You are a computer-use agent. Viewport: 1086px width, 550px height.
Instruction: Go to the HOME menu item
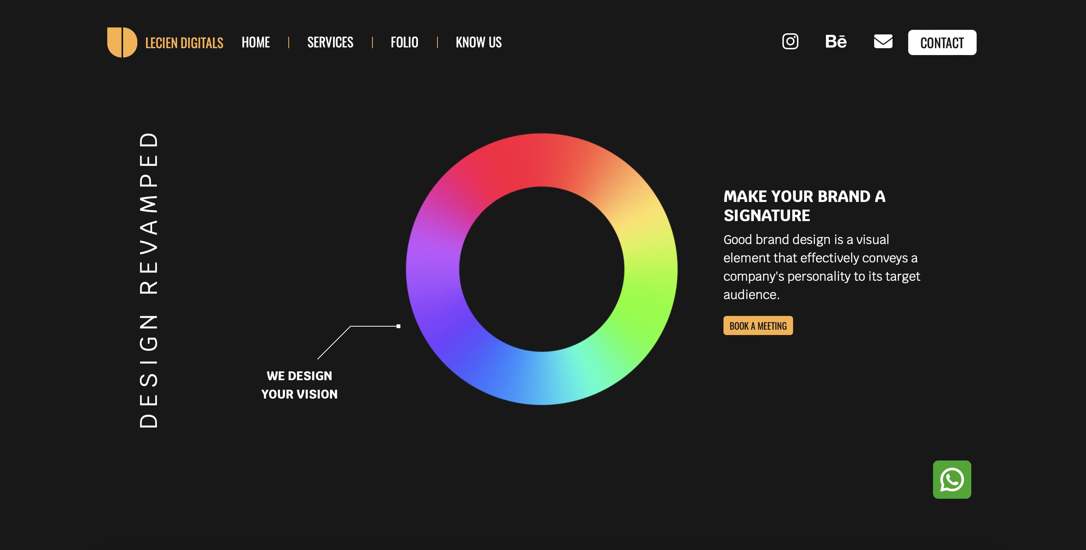pyautogui.click(x=255, y=42)
